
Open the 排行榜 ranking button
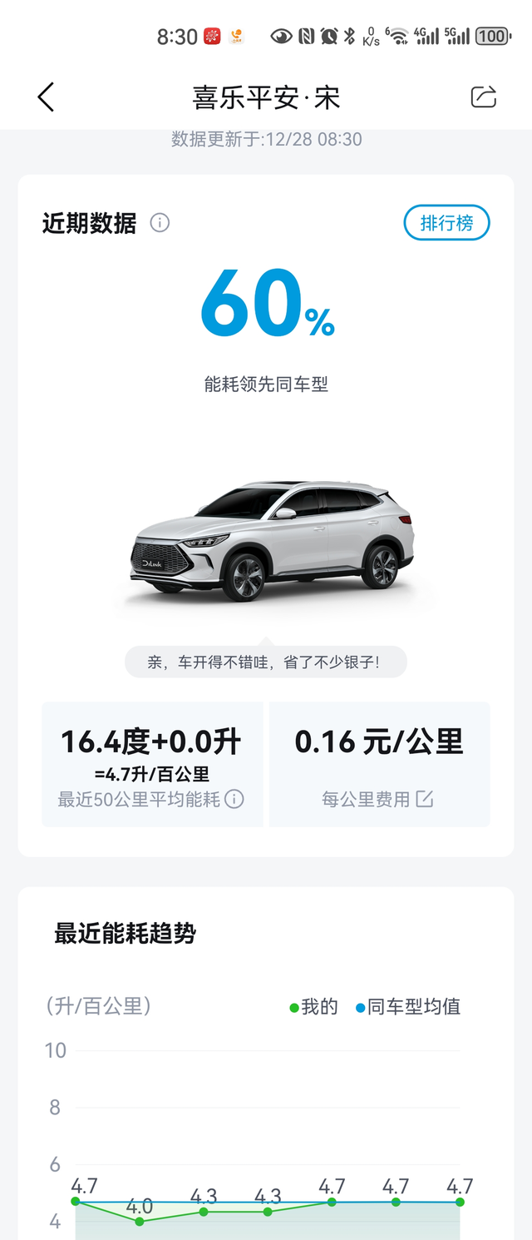point(446,223)
